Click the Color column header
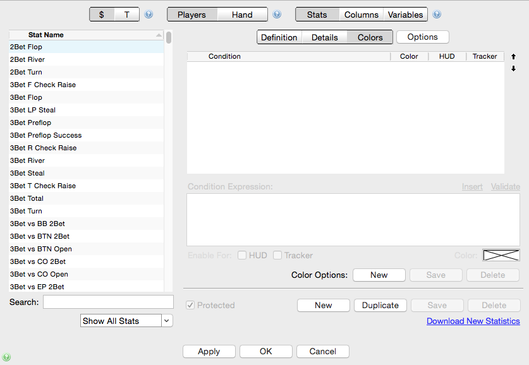Image resolution: width=529 pixels, height=365 pixels. coord(410,56)
